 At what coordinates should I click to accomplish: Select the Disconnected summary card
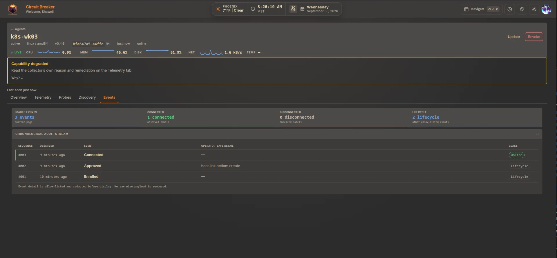coord(343,118)
